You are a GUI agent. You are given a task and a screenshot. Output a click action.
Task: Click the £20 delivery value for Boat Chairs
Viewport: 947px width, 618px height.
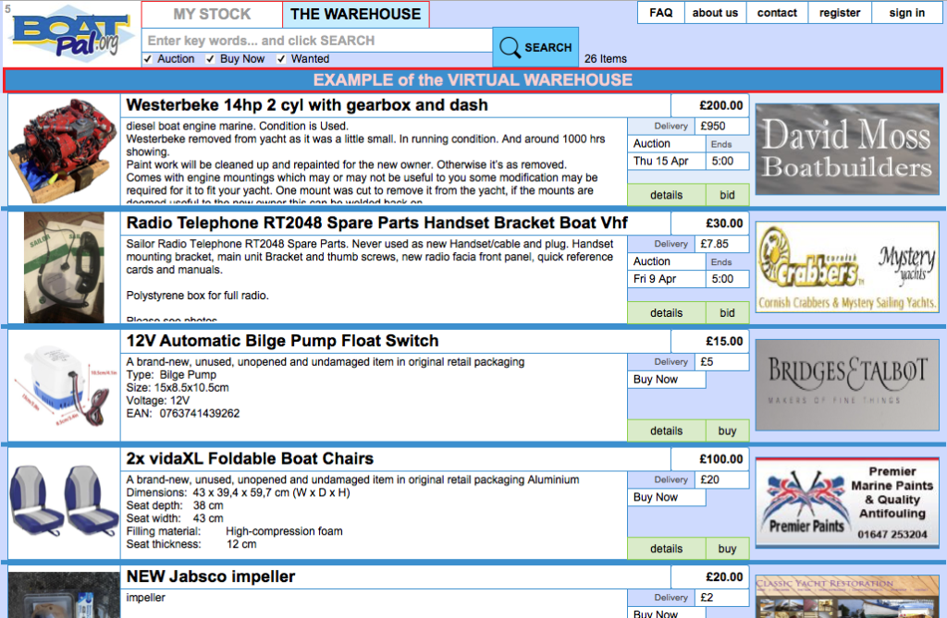tap(709, 479)
